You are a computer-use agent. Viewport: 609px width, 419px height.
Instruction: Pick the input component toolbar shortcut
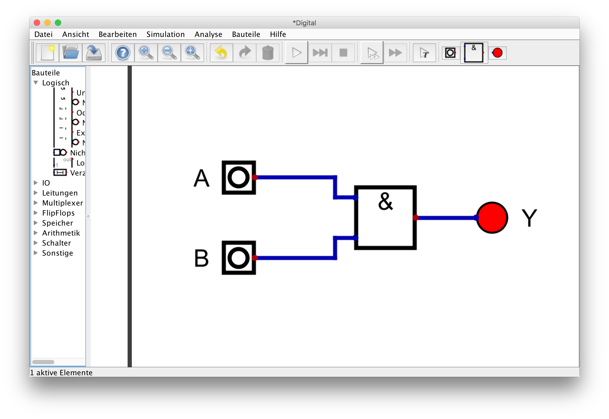[451, 53]
